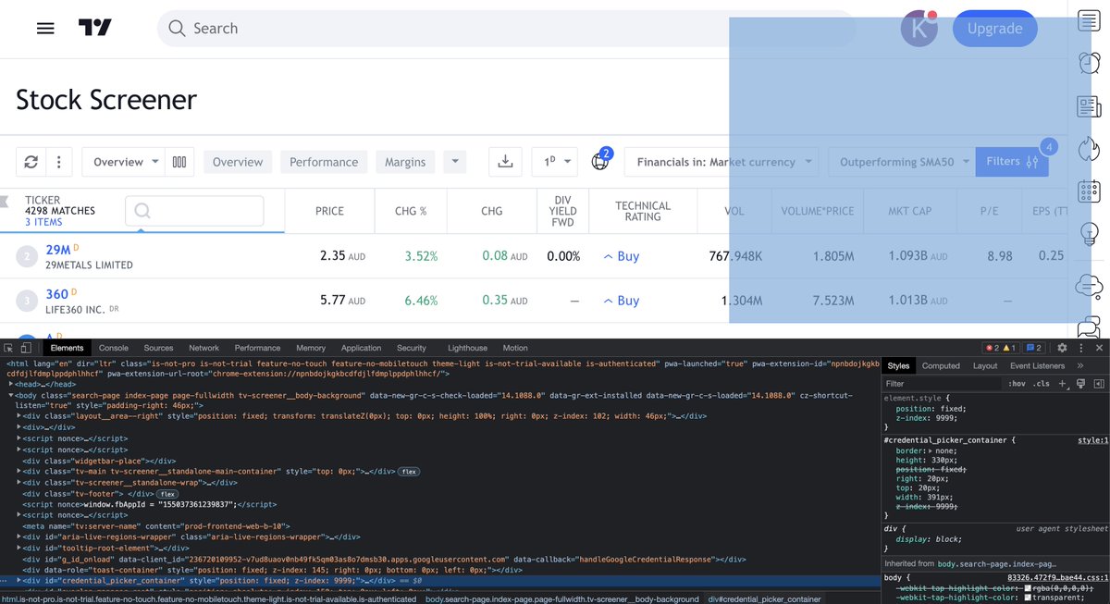The height and width of the screenshot is (604, 1110).
Task: Switch to the Layout tab
Action: click(985, 366)
